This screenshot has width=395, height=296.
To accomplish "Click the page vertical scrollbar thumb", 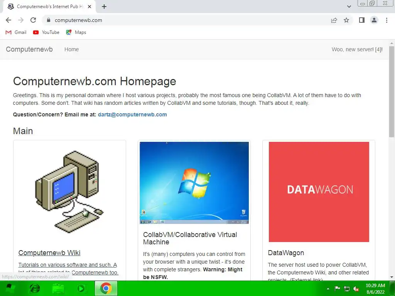I will [392, 92].
